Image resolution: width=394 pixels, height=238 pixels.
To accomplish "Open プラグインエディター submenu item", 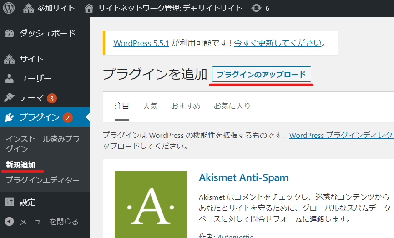I will tap(42, 180).
